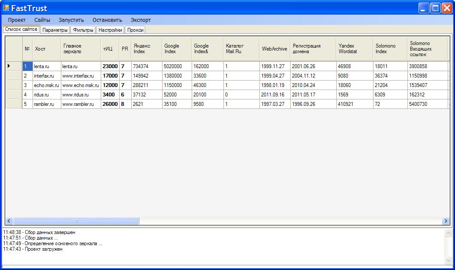Image resolution: width=455 pixels, height=270 pixels.
Task: Open the Сайты menu
Action: point(42,20)
